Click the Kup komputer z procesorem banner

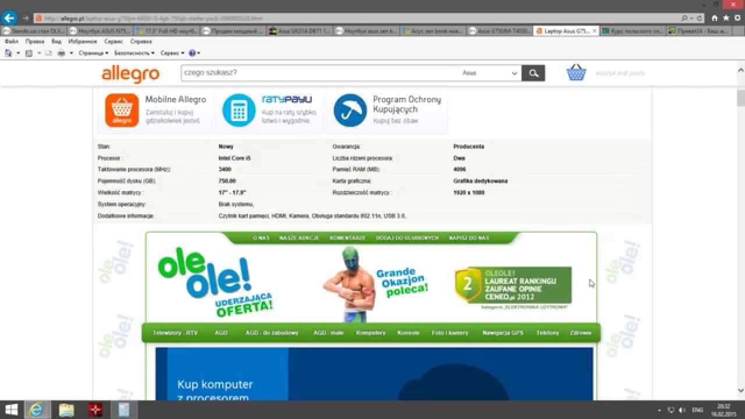(374, 374)
